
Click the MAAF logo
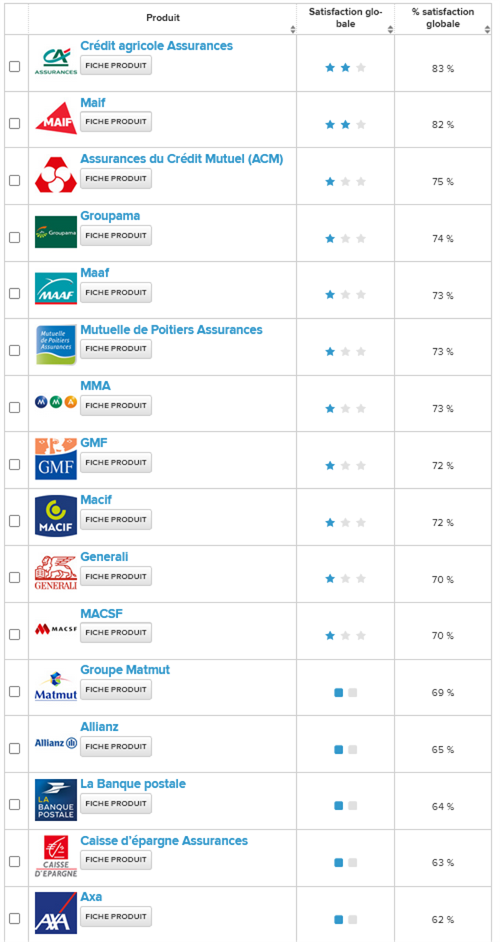click(56, 289)
